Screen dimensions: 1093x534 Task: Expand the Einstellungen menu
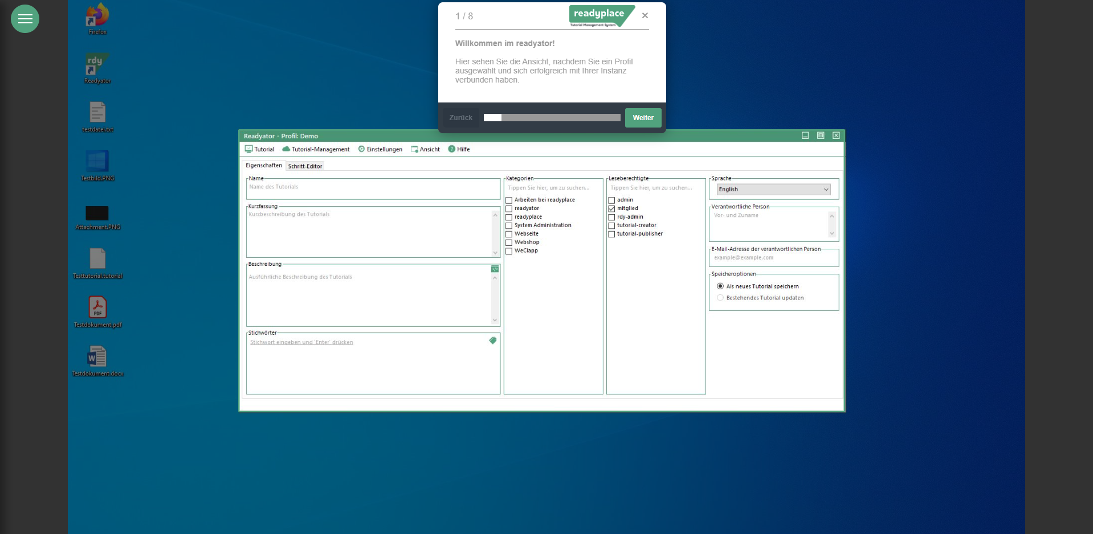tap(380, 149)
